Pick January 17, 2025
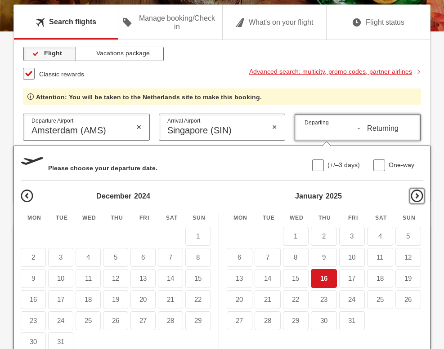 coord(352,278)
